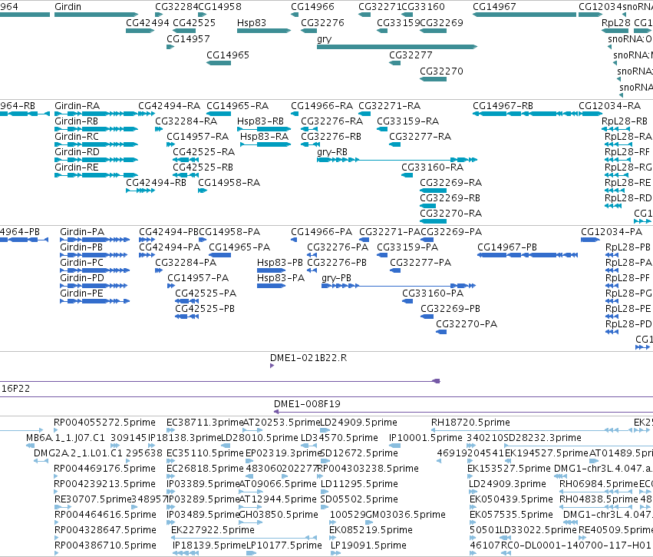Click EST EK227922.5prime
Viewport: 653px width, 557px height.
click(x=213, y=530)
